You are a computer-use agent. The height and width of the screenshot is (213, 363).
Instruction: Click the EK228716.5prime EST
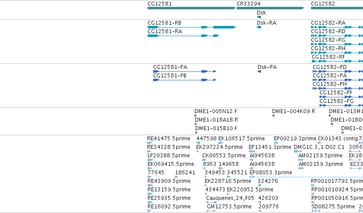(x=228, y=181)
